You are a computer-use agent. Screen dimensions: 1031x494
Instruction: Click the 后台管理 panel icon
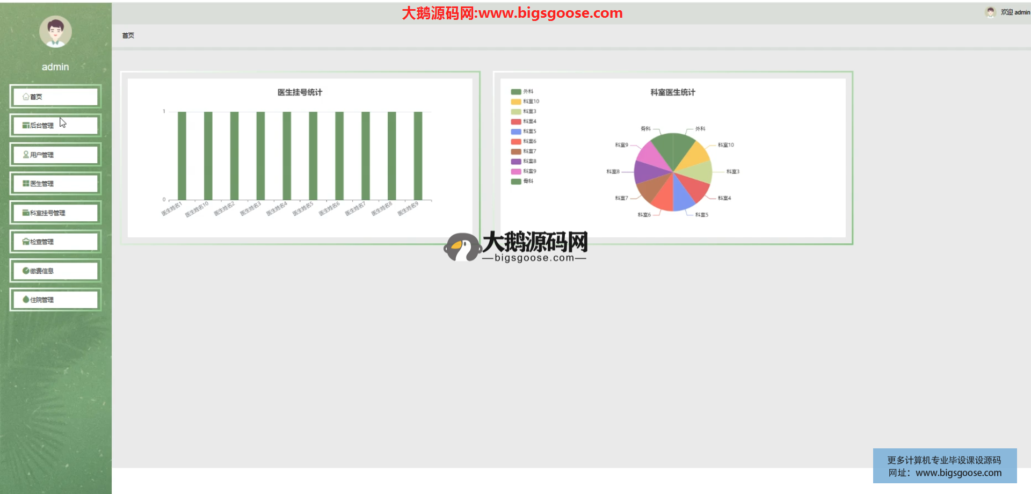(26, 126)
